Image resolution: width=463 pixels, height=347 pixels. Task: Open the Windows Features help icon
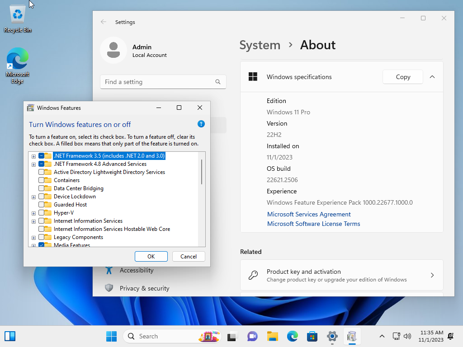(201, 124)
